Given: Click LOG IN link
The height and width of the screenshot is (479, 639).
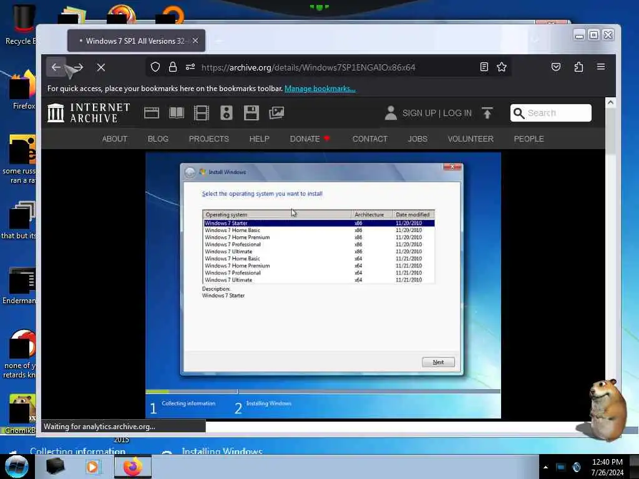Looking at the screenshot, I should pyautogui.click(x=457, y=114).
